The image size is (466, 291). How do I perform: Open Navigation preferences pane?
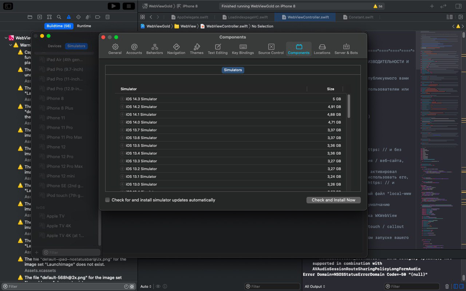point(176,49)
